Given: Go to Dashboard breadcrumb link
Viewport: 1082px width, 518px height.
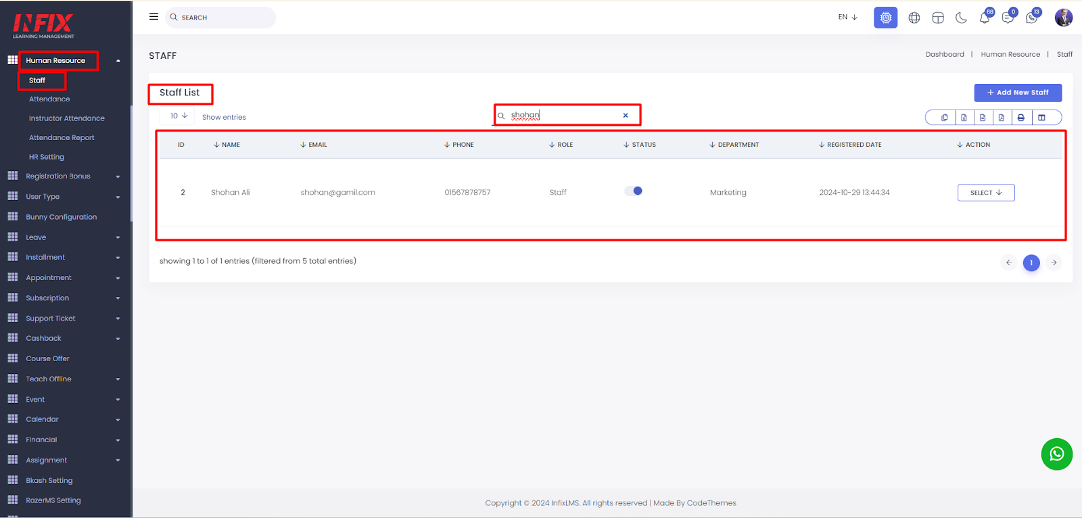Looking at the screenshot, I should coord(945,54).
